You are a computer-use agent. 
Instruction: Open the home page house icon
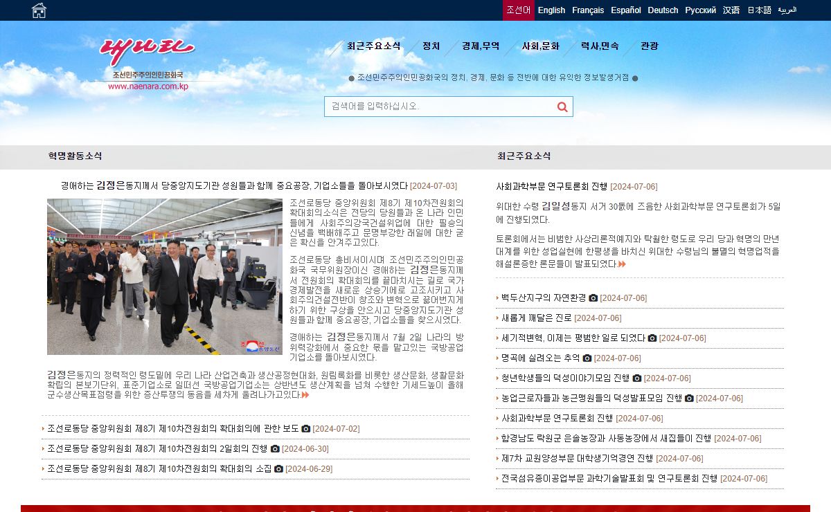[x=39, y=10]
